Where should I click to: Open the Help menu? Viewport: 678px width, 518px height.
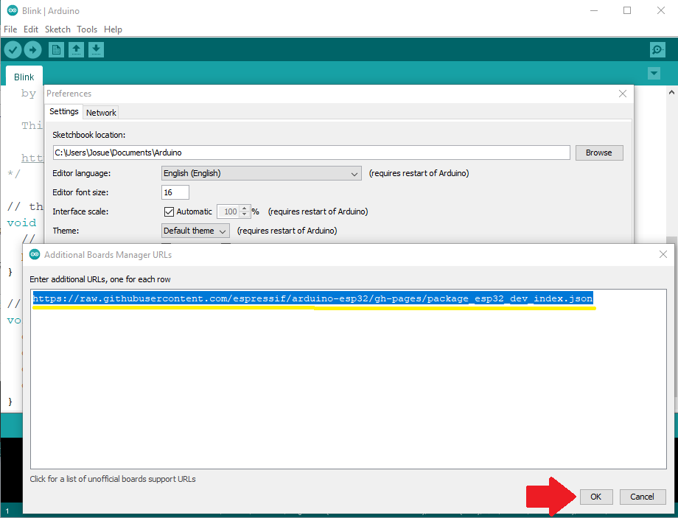(x=113, y=29)
